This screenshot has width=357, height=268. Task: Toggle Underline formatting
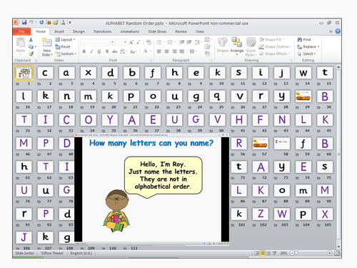[99, 51]
